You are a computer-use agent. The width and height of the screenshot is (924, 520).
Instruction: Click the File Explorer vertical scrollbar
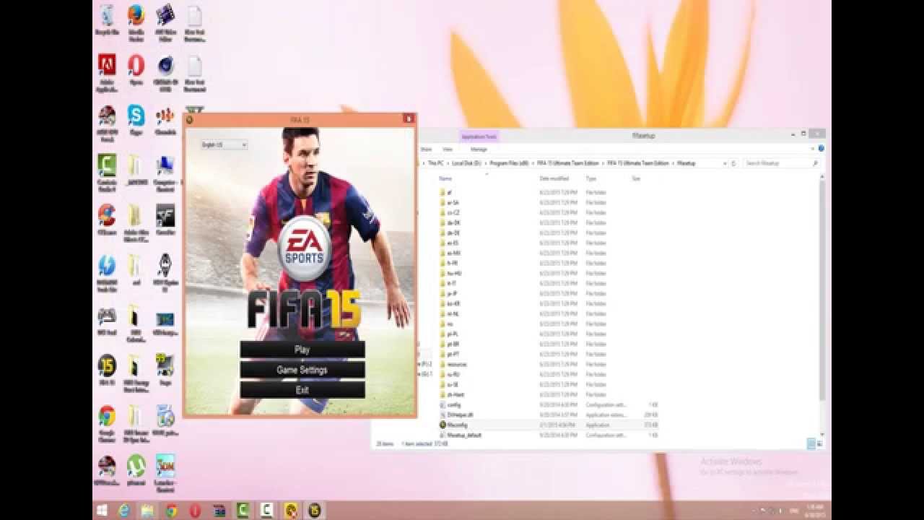coord(822,289)
